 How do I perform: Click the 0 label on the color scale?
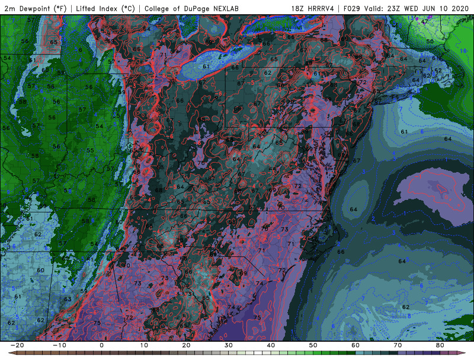click(x=101, y=345)
